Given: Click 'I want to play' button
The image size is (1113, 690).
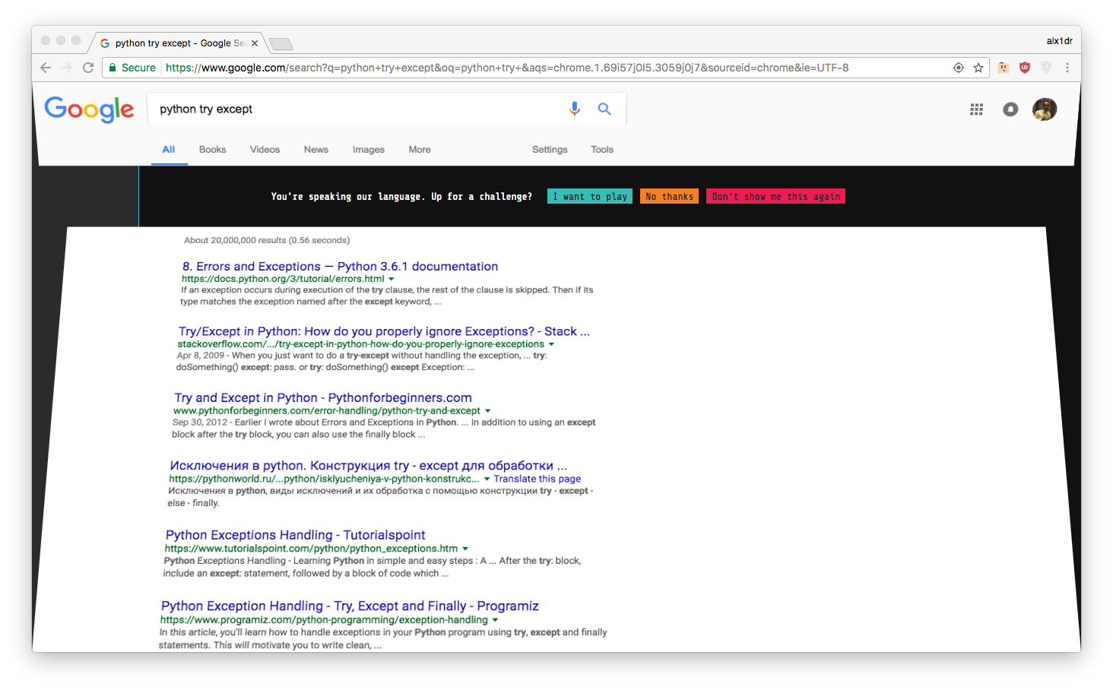Looking at the screenshot, I should pyautogui.click(x=590, y=196).
